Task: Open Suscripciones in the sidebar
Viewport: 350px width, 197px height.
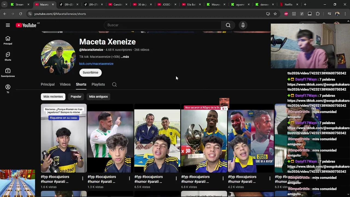Action: tap(8, 73)
